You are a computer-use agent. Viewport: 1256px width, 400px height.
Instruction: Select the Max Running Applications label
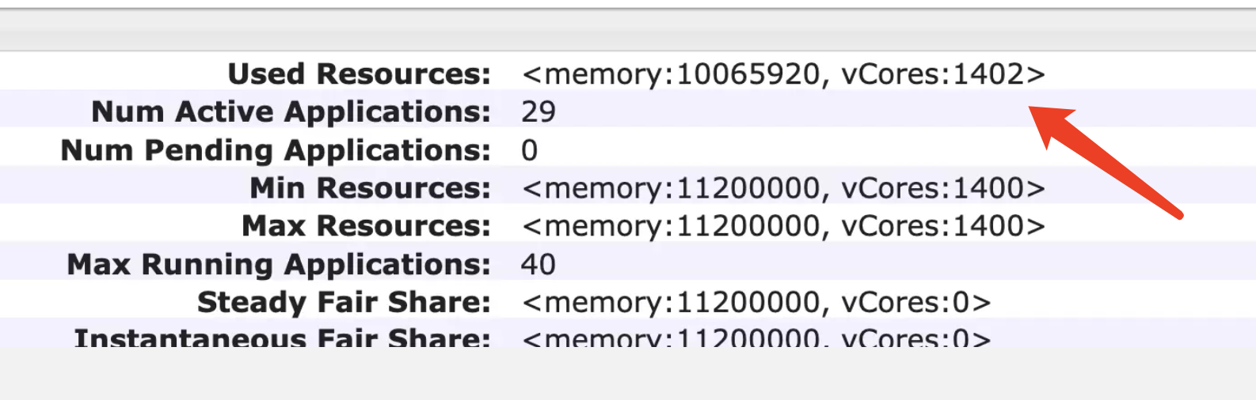[279, 264]
